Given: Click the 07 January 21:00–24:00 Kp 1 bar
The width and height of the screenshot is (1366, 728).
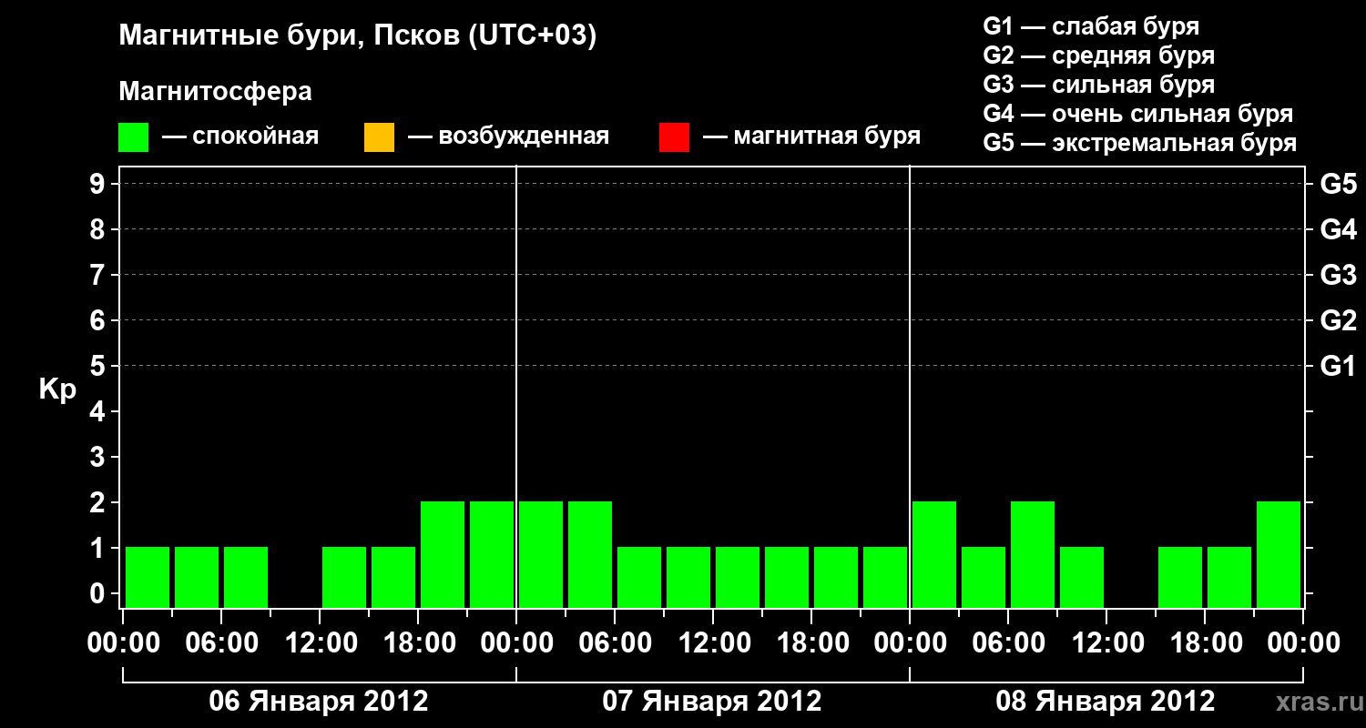Looking at the screenshot, I should tap(885, 577).
